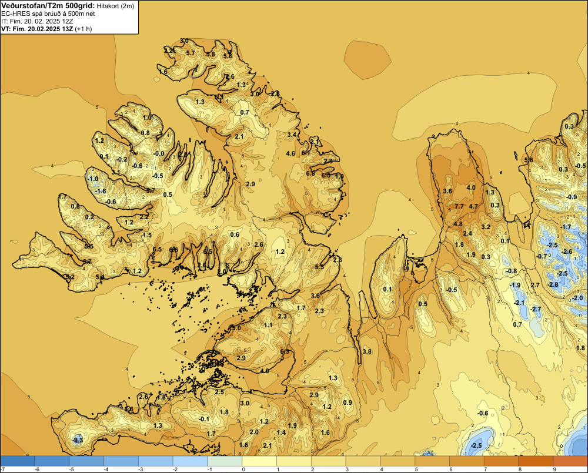Click the '6' legend scale label
The width and height of the screenshot is (588, 473).
point(451,469)
